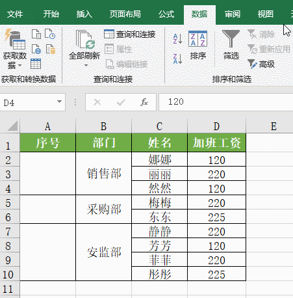Select row 11 header

pyautogui.click(x=10, y=288)
